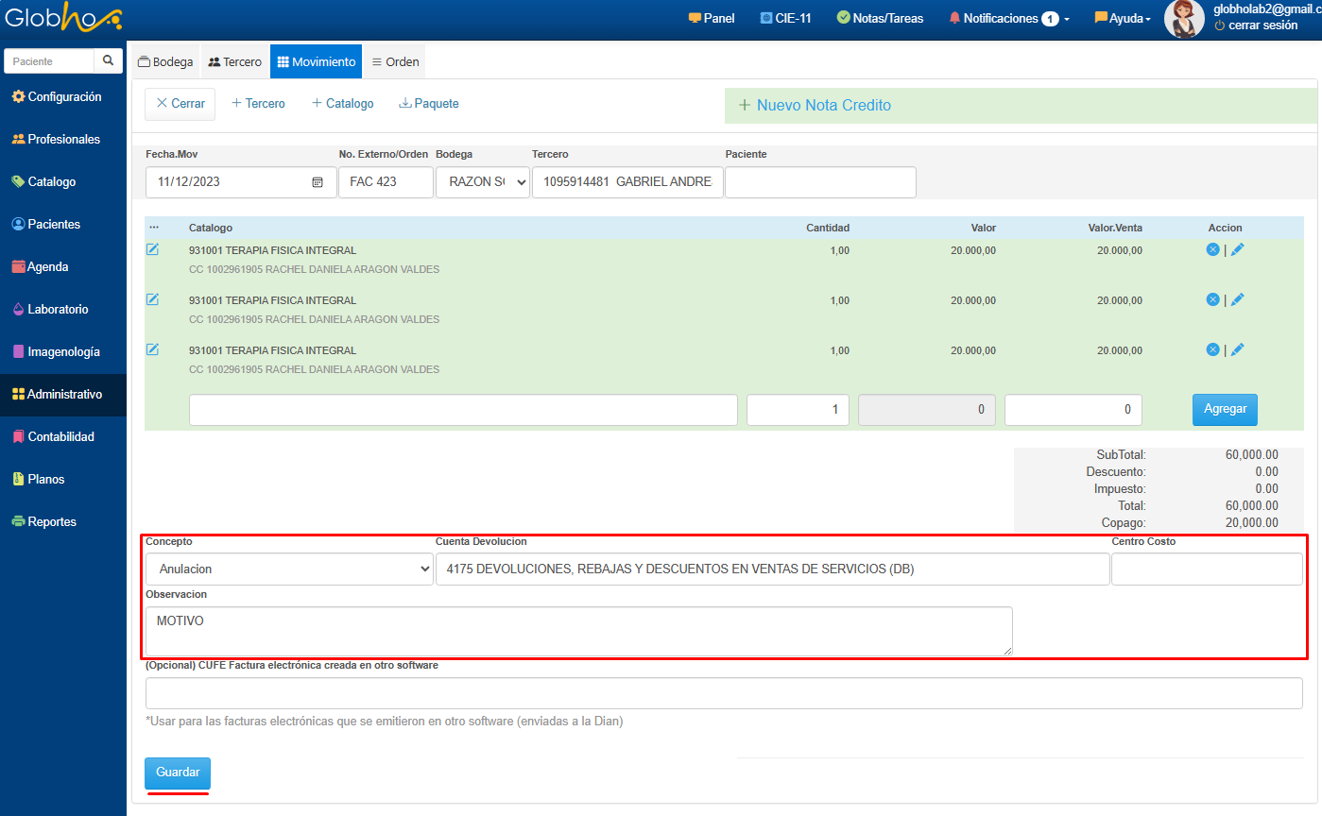Click the calendar icon in Fecha.Mov field
The image size is (1322, 816).
(x=318, y=182)
